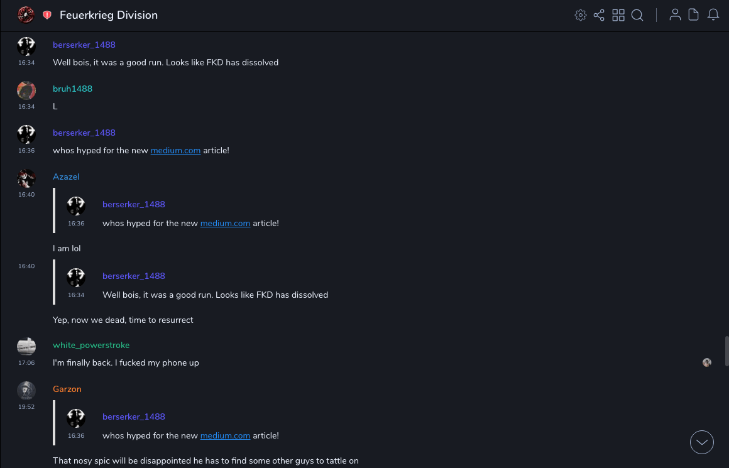Image resolution: width=729 pixels, height=468 pixels.
Task: Open notifications bell icon
Action: pos(713,15)
